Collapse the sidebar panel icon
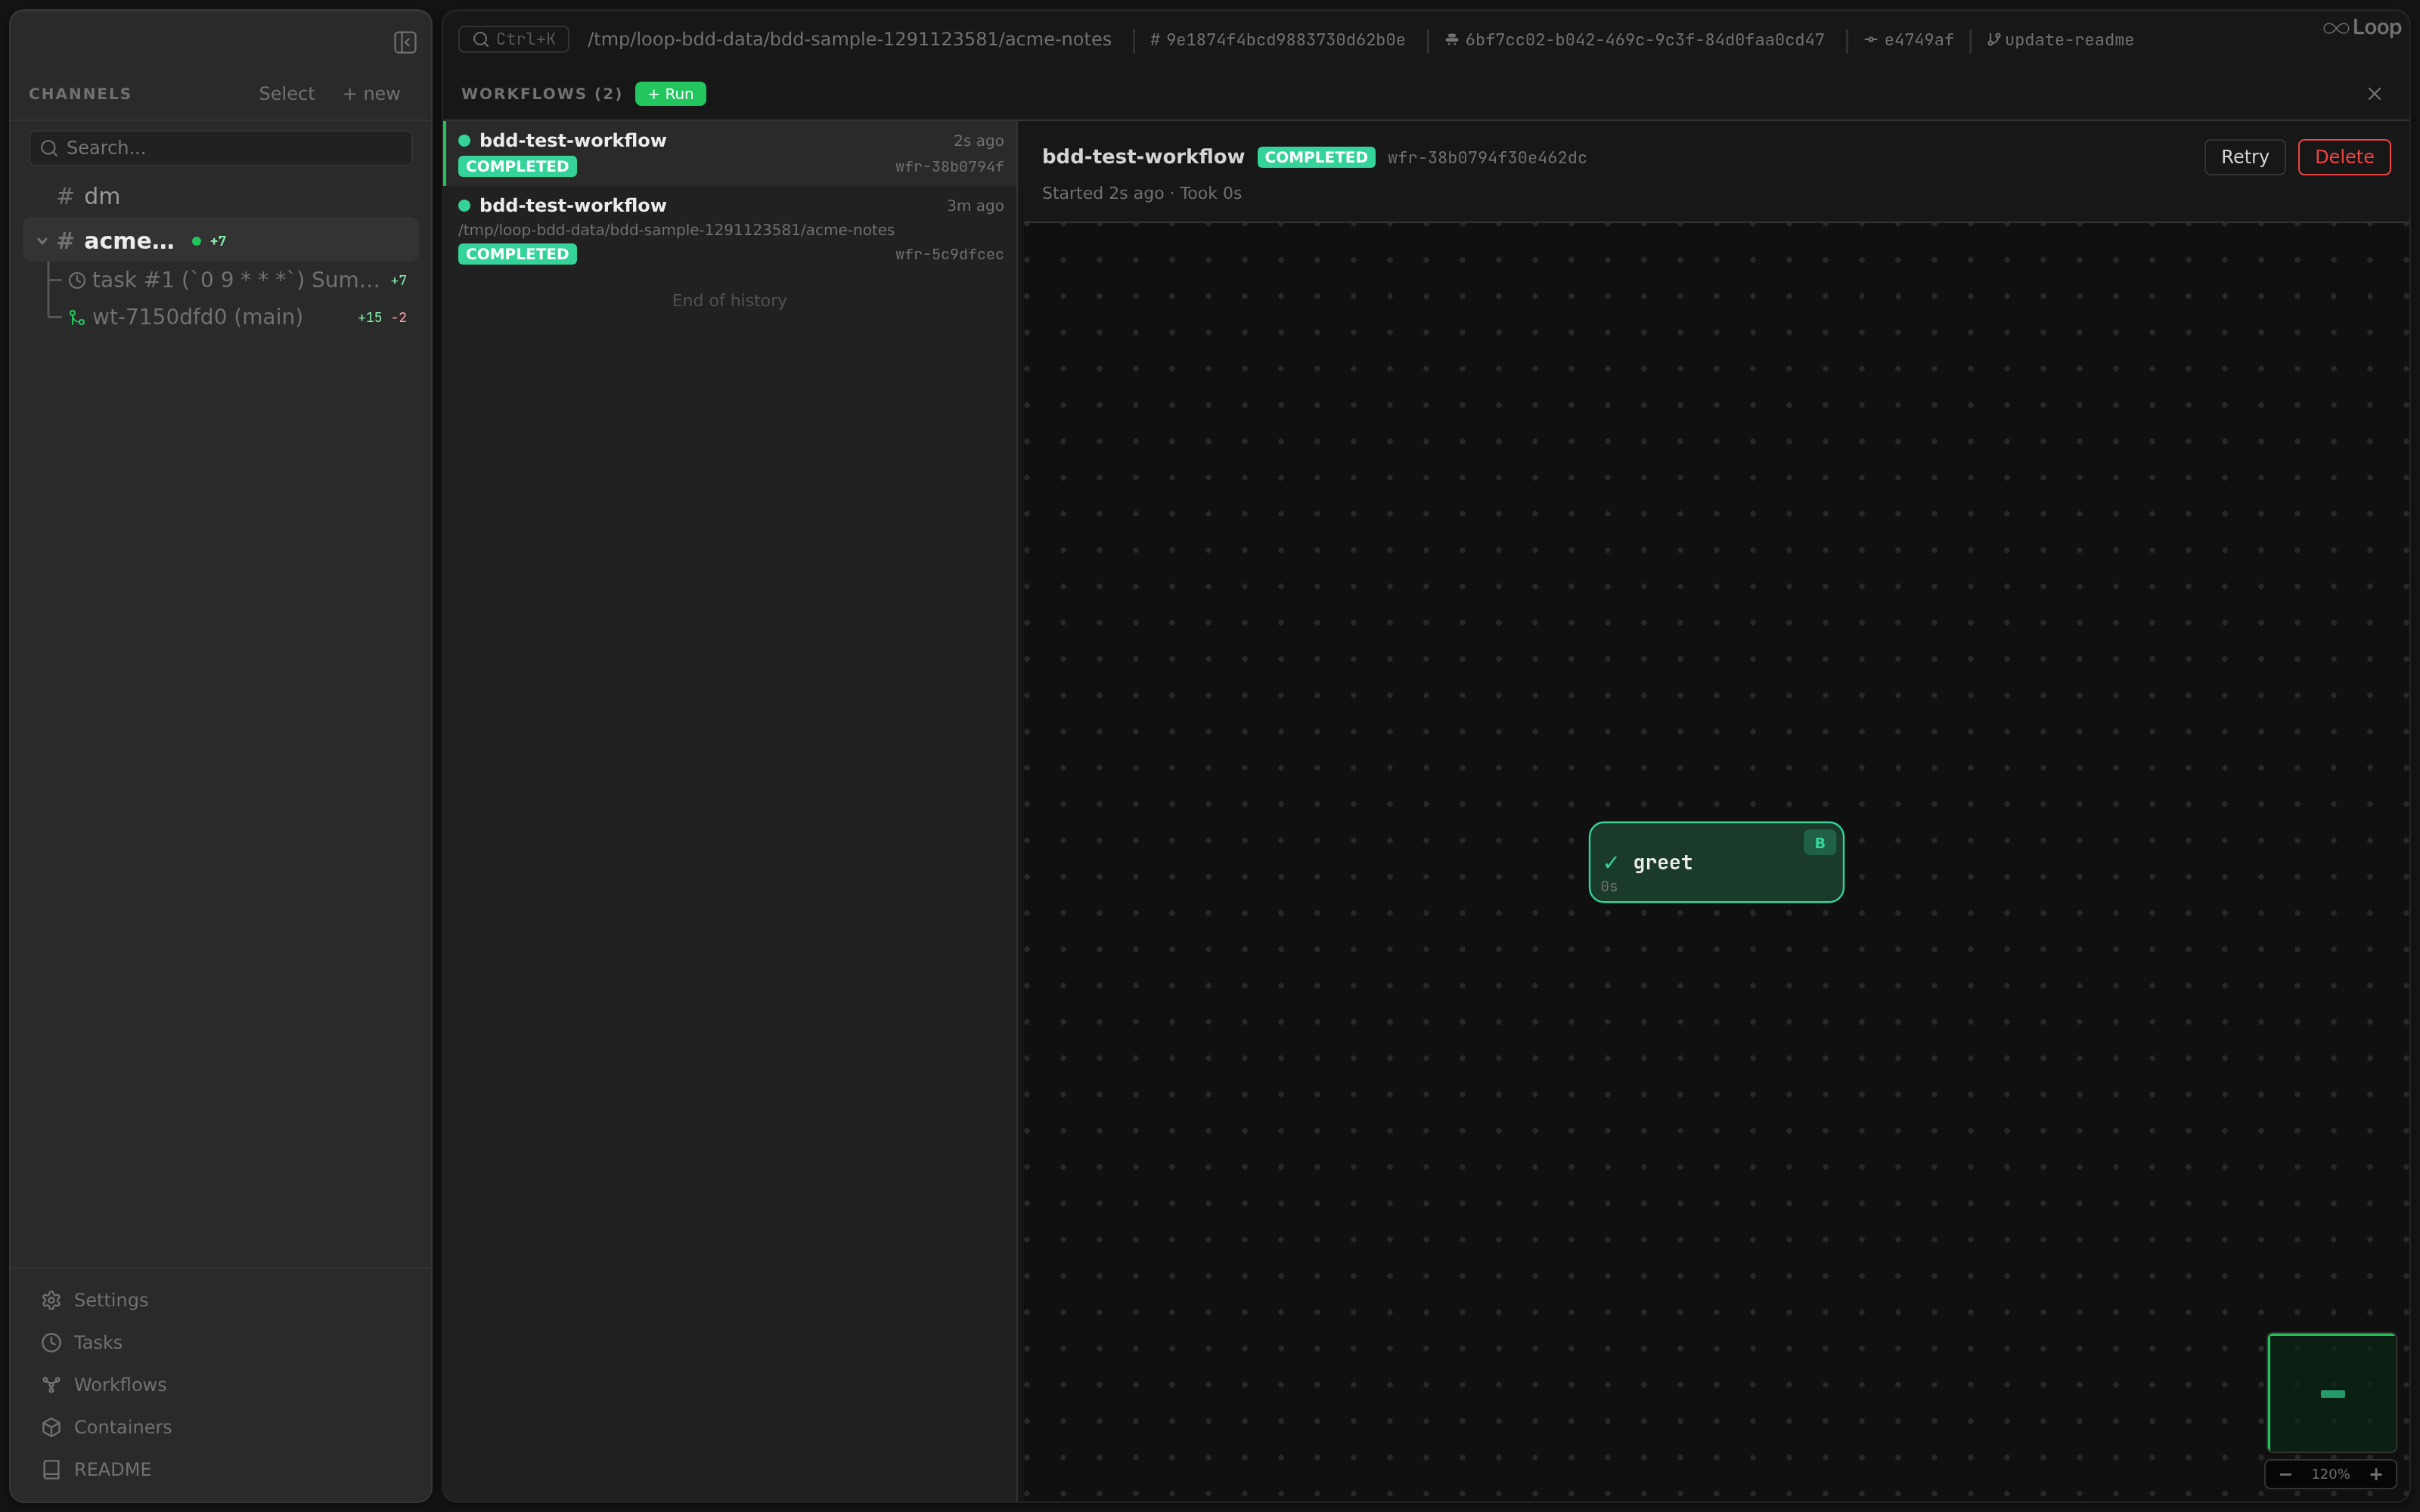This screenshot has height=1512, width=2420. click(405, 42)
